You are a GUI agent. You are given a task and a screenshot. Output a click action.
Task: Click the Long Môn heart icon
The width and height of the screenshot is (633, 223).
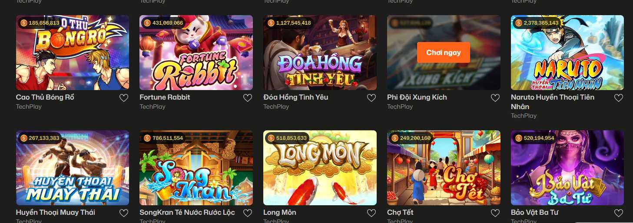[x=371, y=213]
